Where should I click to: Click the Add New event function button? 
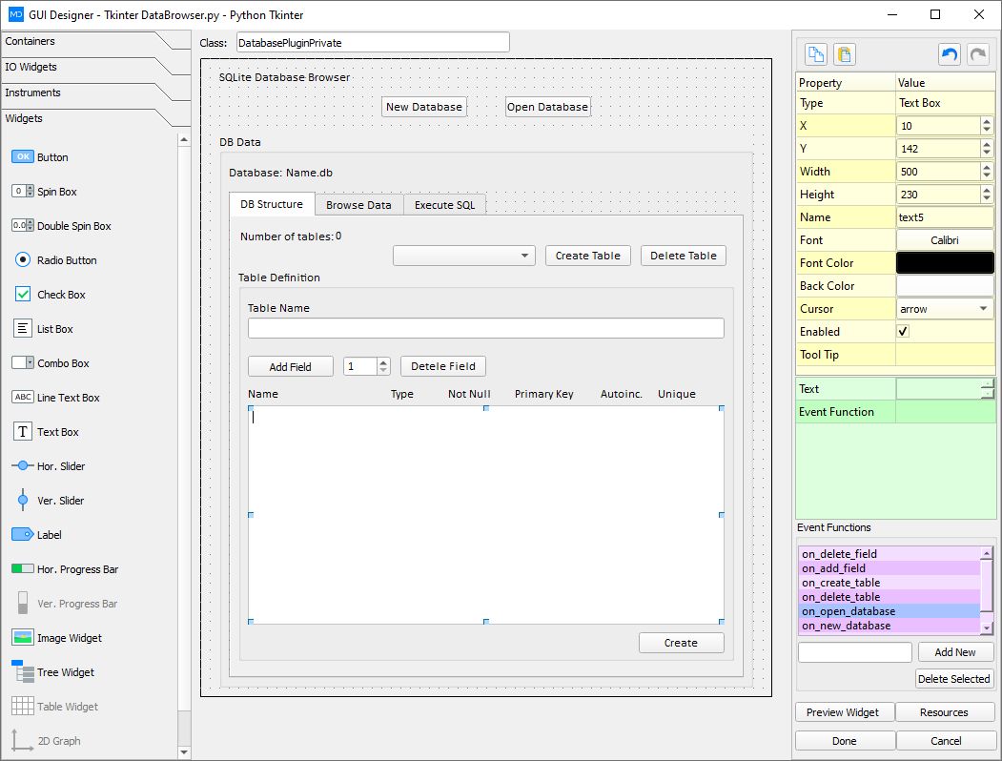955,651
